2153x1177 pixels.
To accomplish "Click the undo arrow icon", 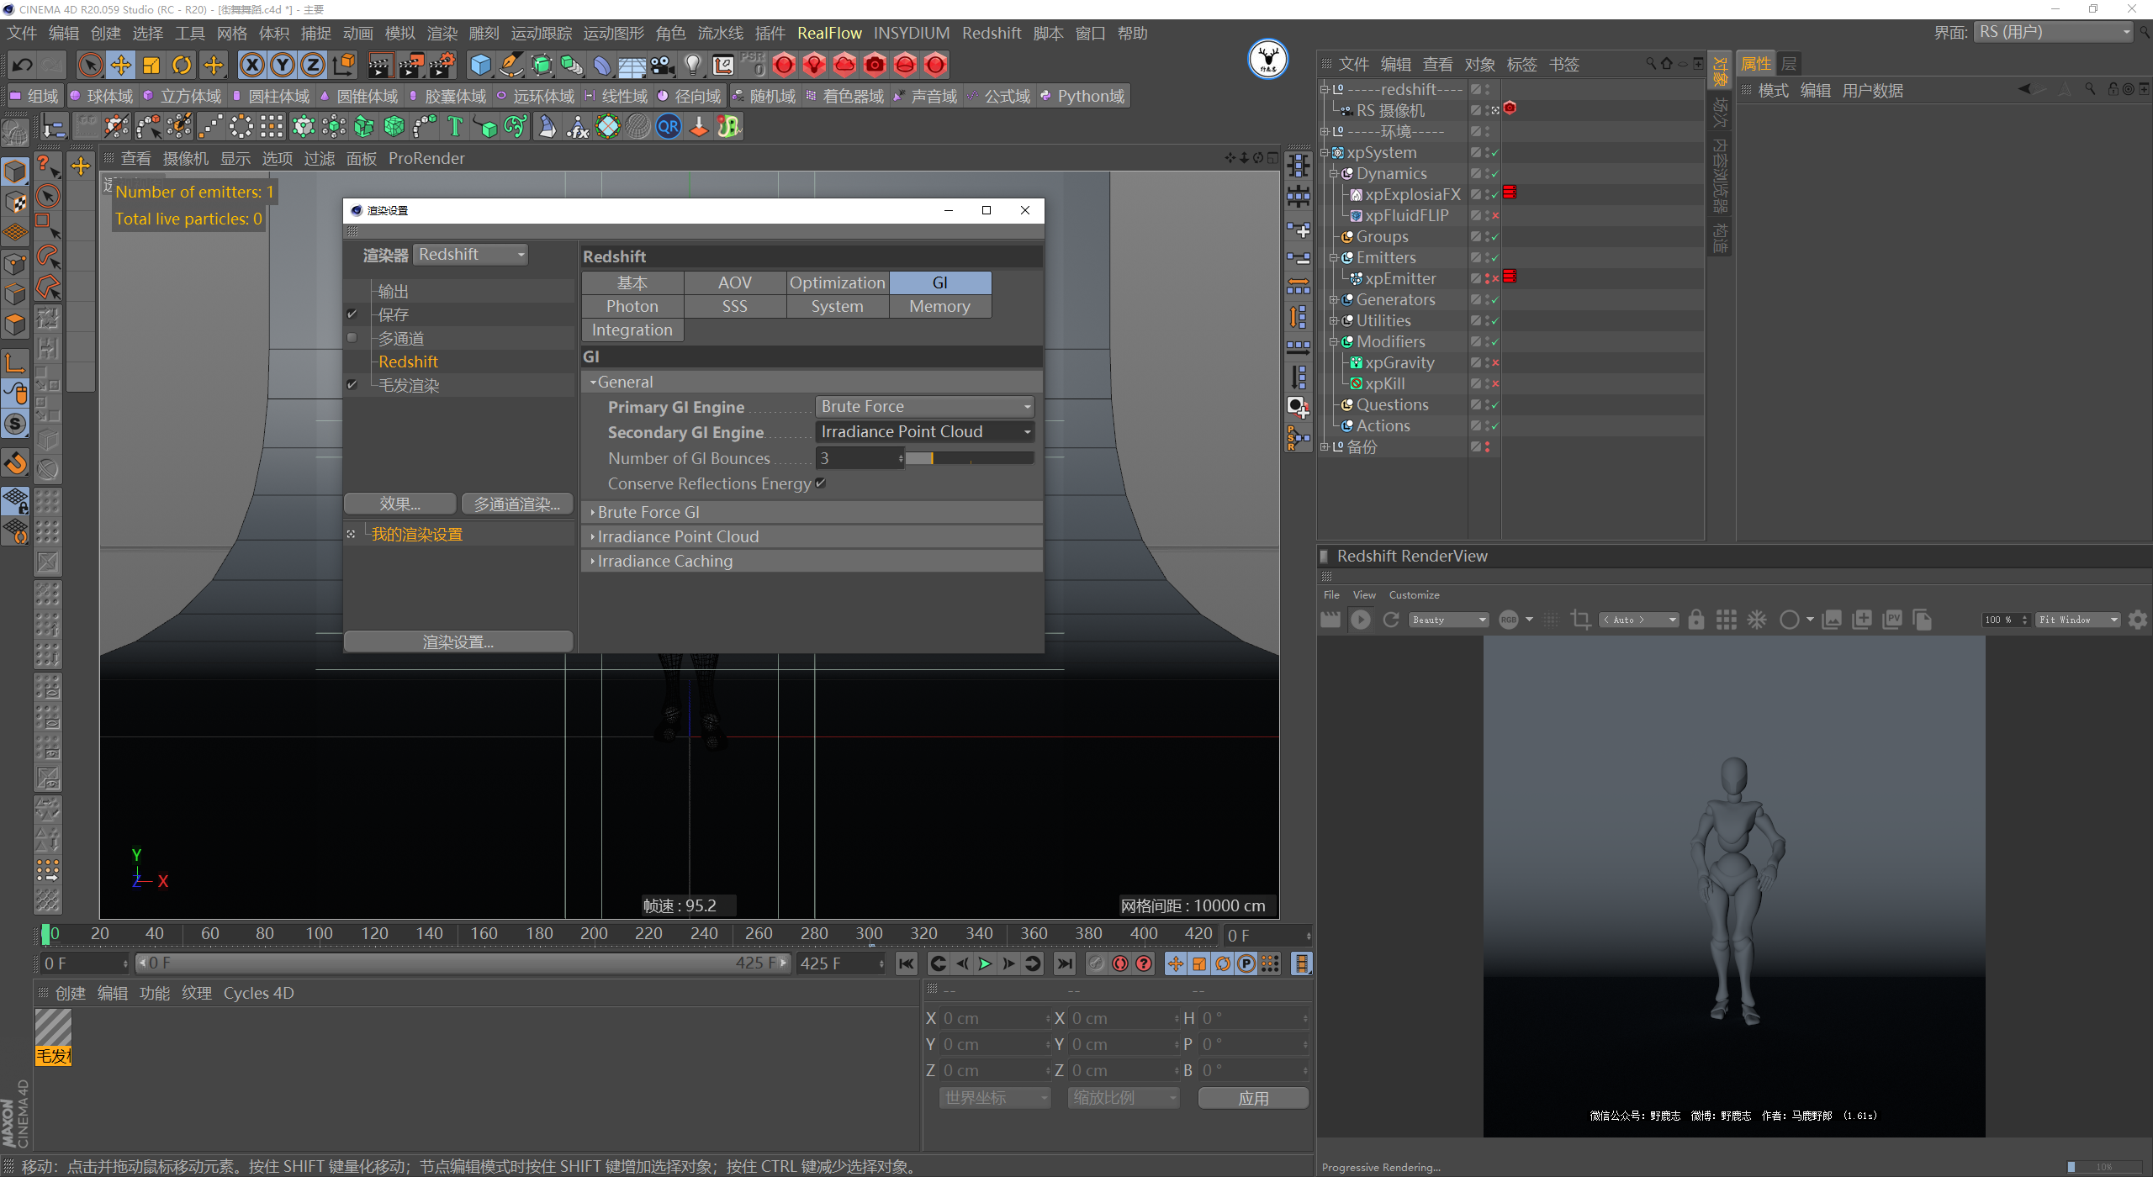I will [x=23, y=65].
